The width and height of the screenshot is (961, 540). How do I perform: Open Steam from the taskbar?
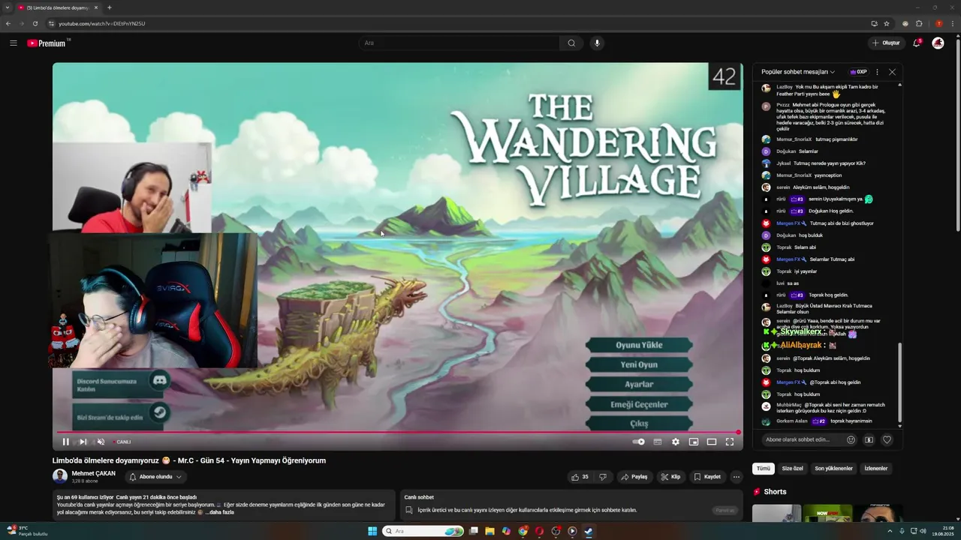[x=589, y=531]
